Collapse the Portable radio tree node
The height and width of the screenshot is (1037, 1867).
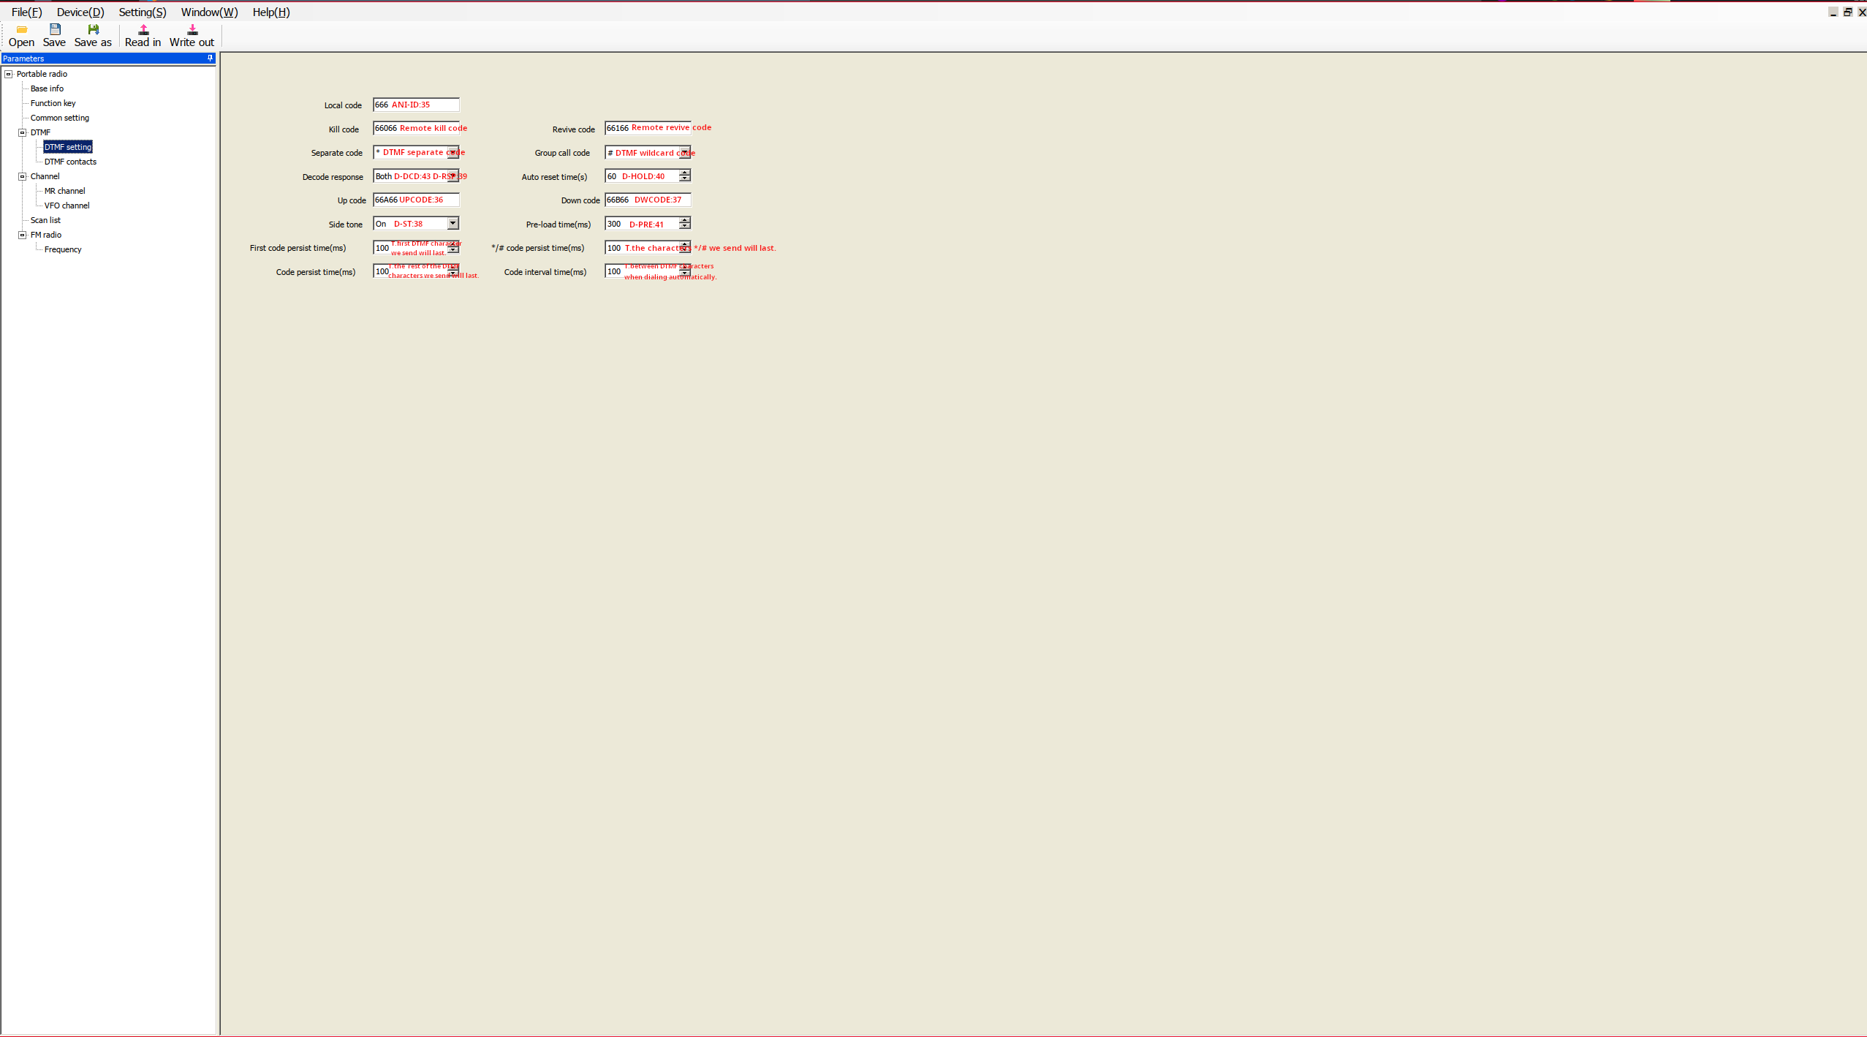9,74
